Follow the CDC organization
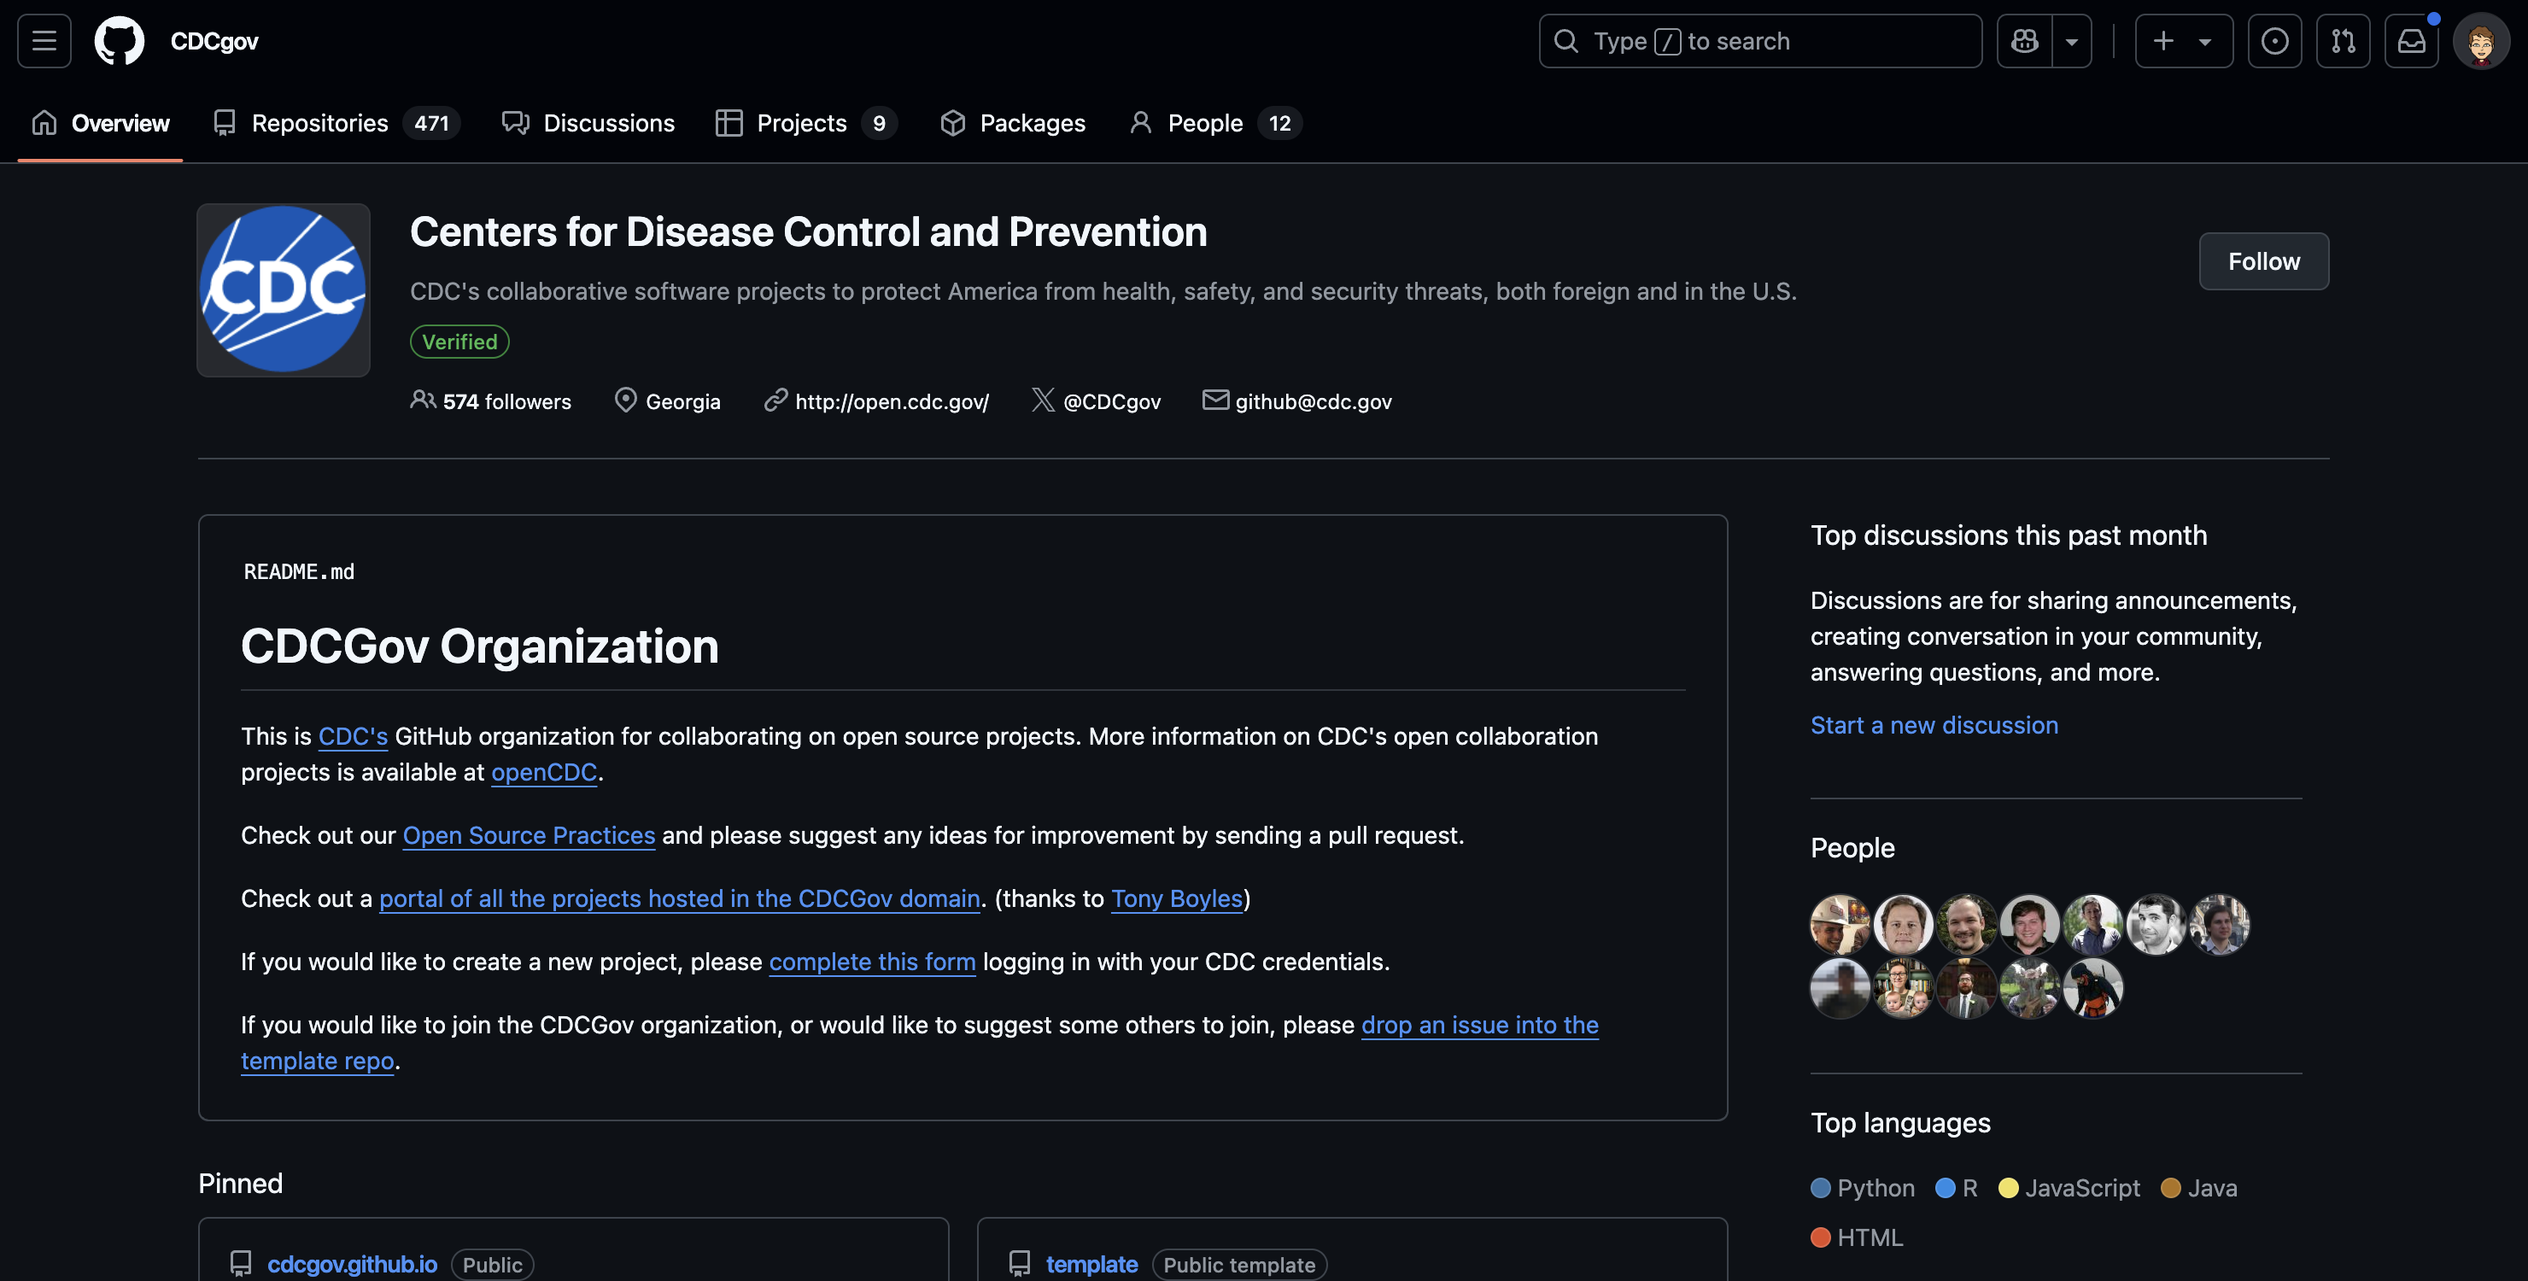This screenshot has height=1281, width=2528. coord(2263,261)
